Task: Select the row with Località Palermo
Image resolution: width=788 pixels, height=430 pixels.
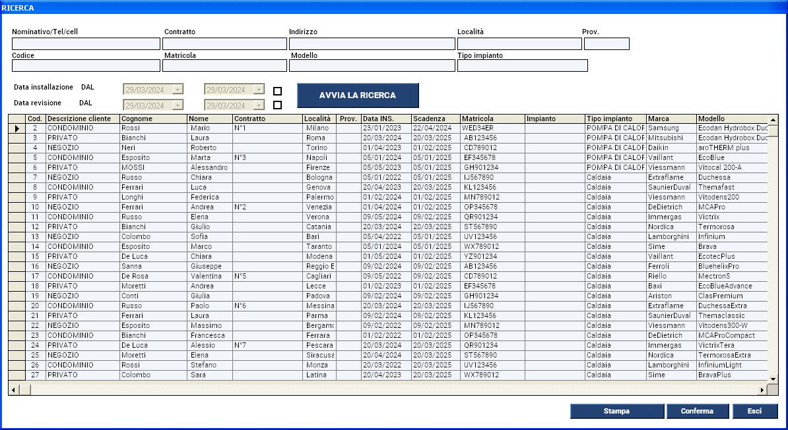Action: 319,198
